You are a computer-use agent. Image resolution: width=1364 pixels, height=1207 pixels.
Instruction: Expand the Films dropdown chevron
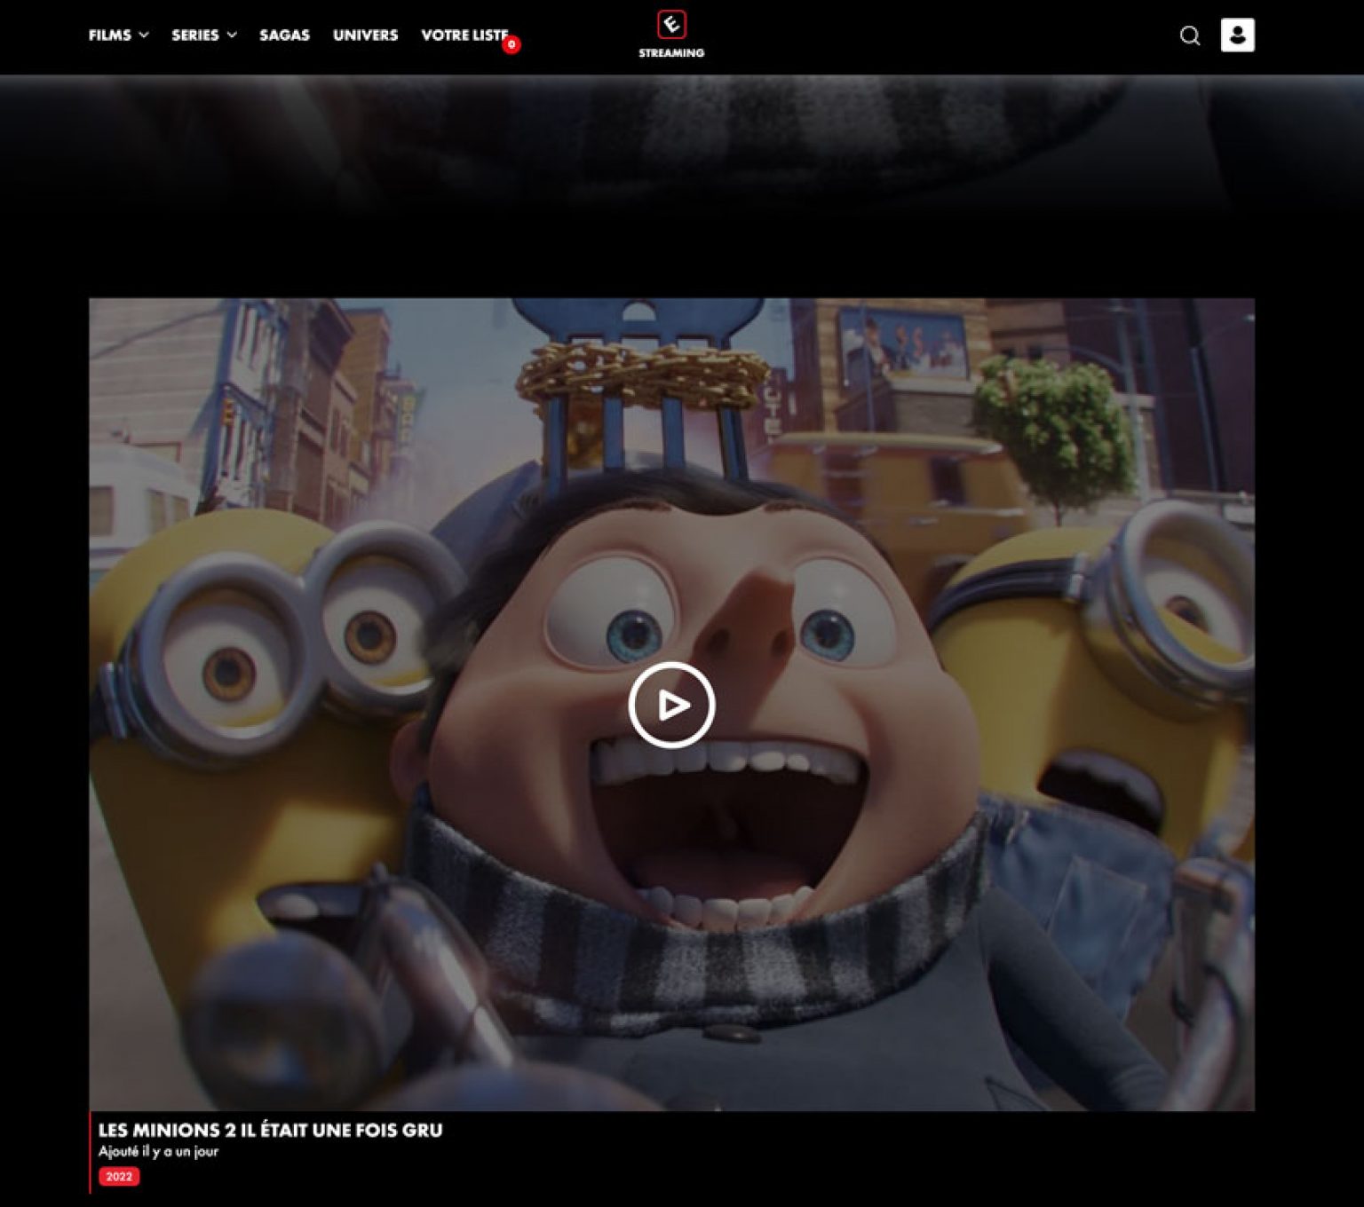tap(144, 35)
